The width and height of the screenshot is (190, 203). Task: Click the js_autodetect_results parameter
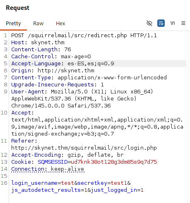click(x=46, y=190)
